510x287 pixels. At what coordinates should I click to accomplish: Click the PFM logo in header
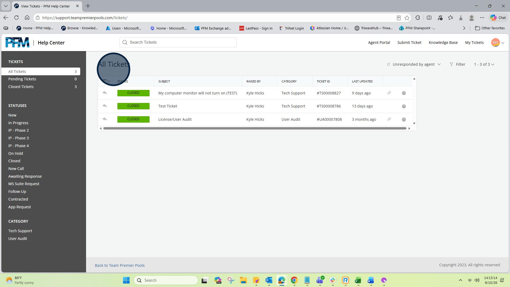click(x=18, y=43)
